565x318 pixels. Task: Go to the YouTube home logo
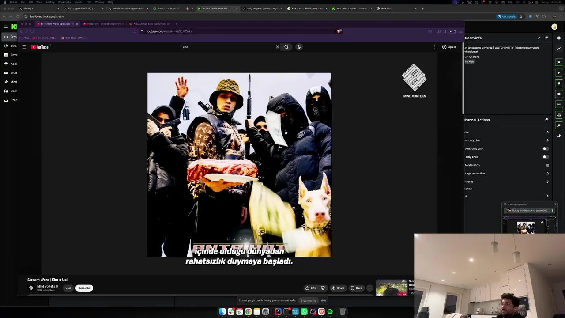coord(40,47)
